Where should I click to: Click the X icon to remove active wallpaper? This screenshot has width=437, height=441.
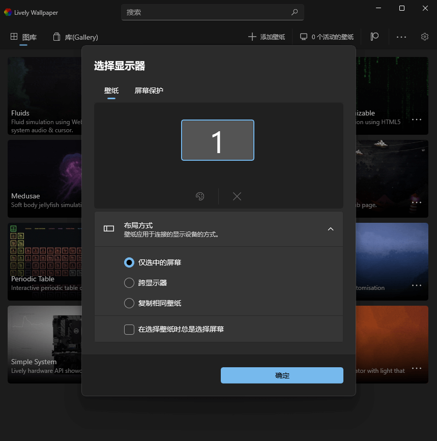tap(237, 196)
